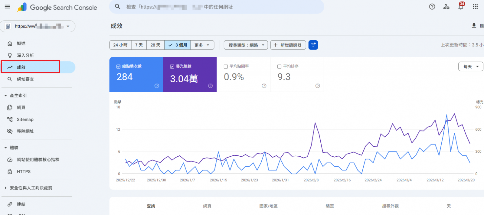Viewport: 484px width, 215px height.
Task: Open users and permissions settings icon
Action: pos(446,7)
